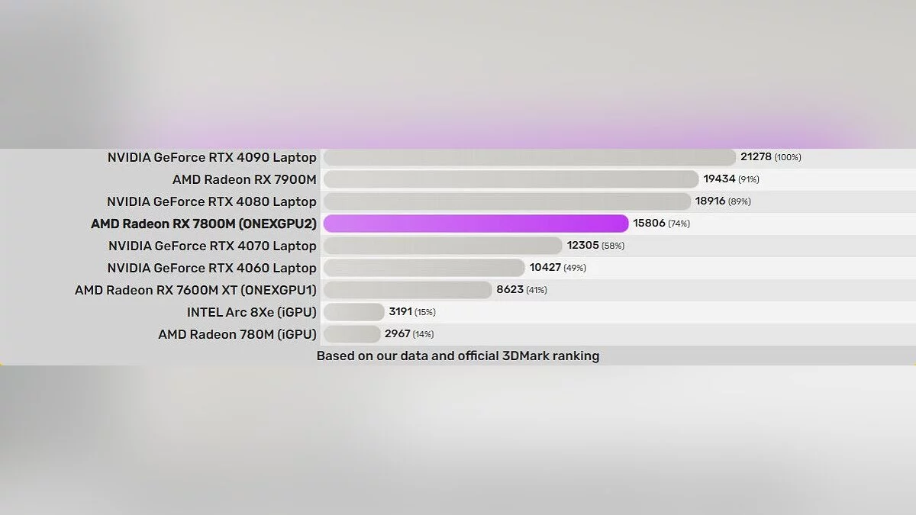Click the NVIDIA GeForce RTX 4070 Laptop label

(x=211, y=246)
